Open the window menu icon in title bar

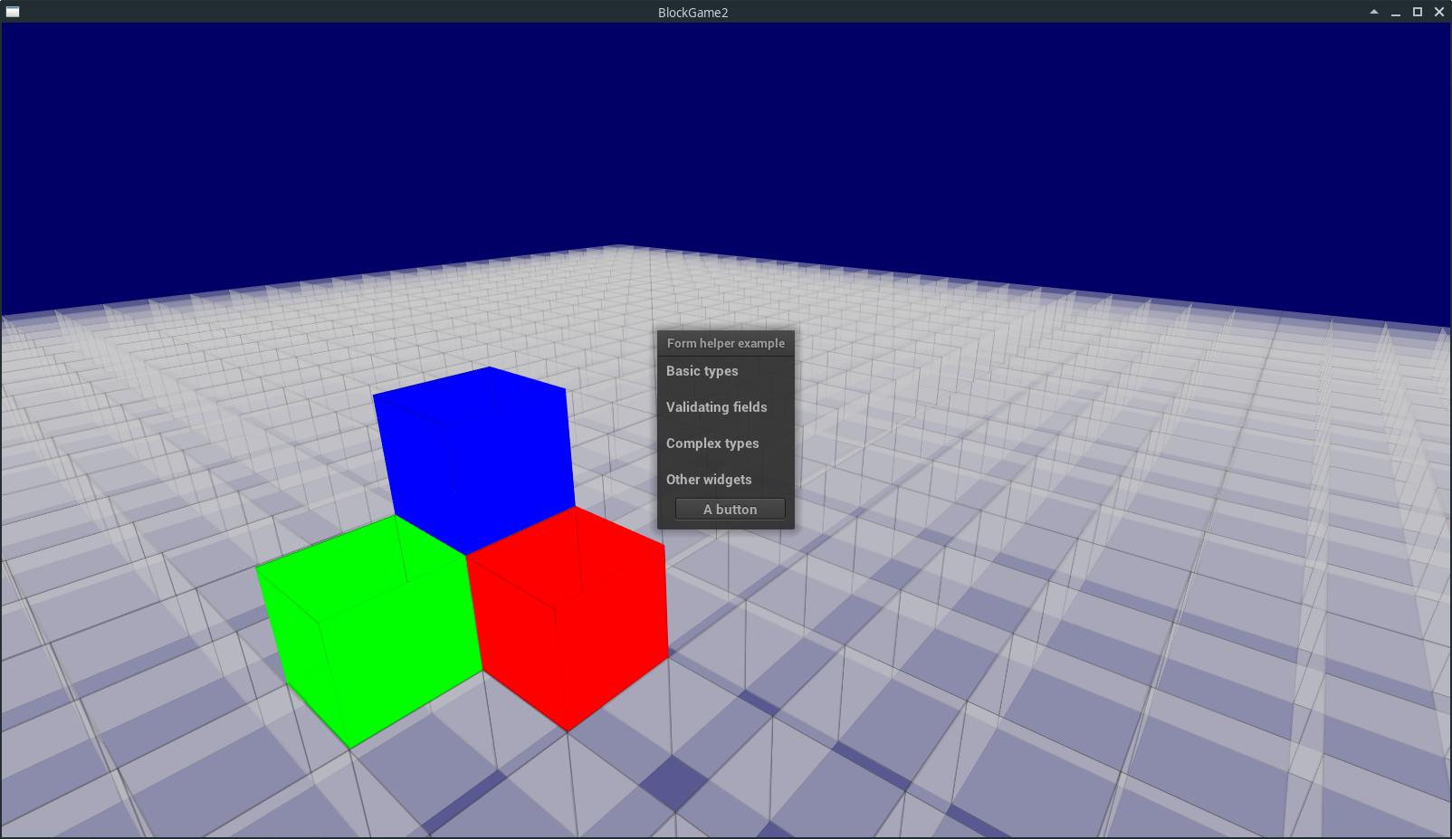tap(13, 12)
